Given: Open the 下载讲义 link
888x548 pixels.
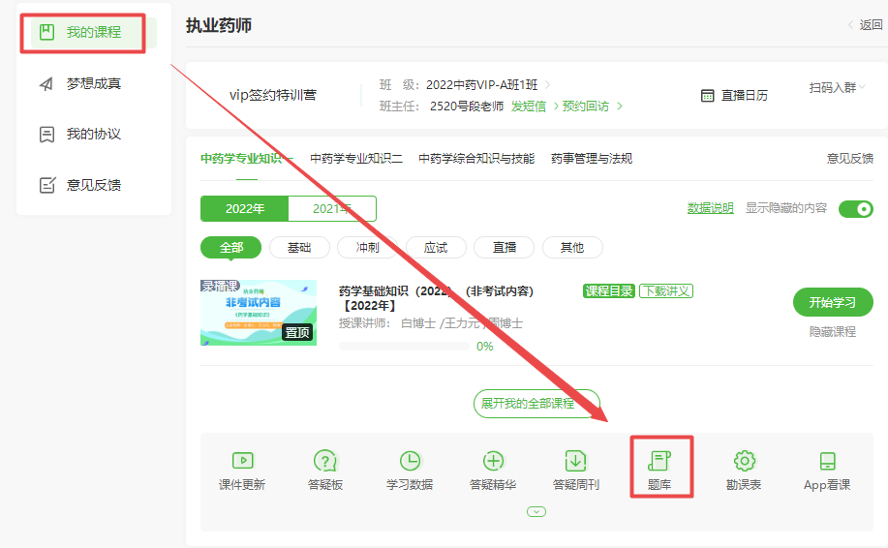Looking at the screenshot, I should [666, 291].
